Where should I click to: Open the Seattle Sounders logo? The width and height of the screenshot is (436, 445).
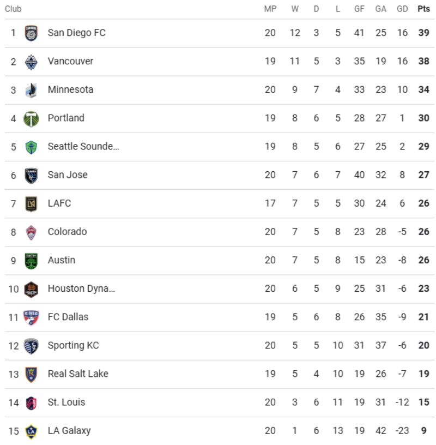point(31,147)
